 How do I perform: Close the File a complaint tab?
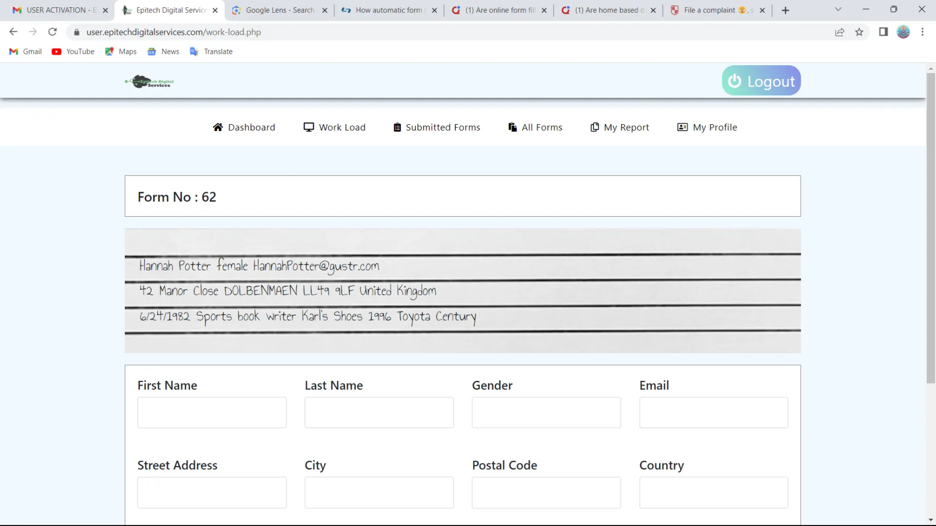pos(762,10)
